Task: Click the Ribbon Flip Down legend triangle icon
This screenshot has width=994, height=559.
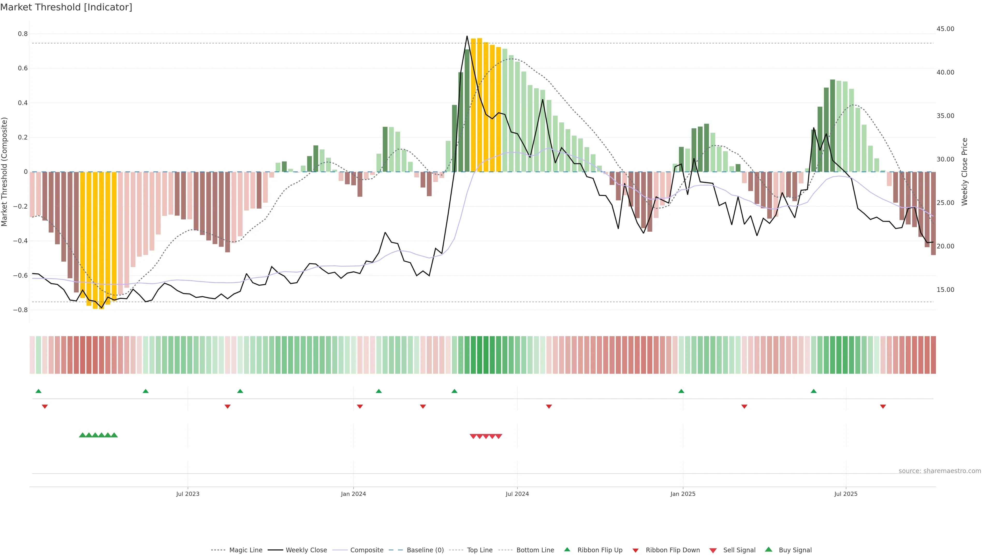Action: click(635, 550)
